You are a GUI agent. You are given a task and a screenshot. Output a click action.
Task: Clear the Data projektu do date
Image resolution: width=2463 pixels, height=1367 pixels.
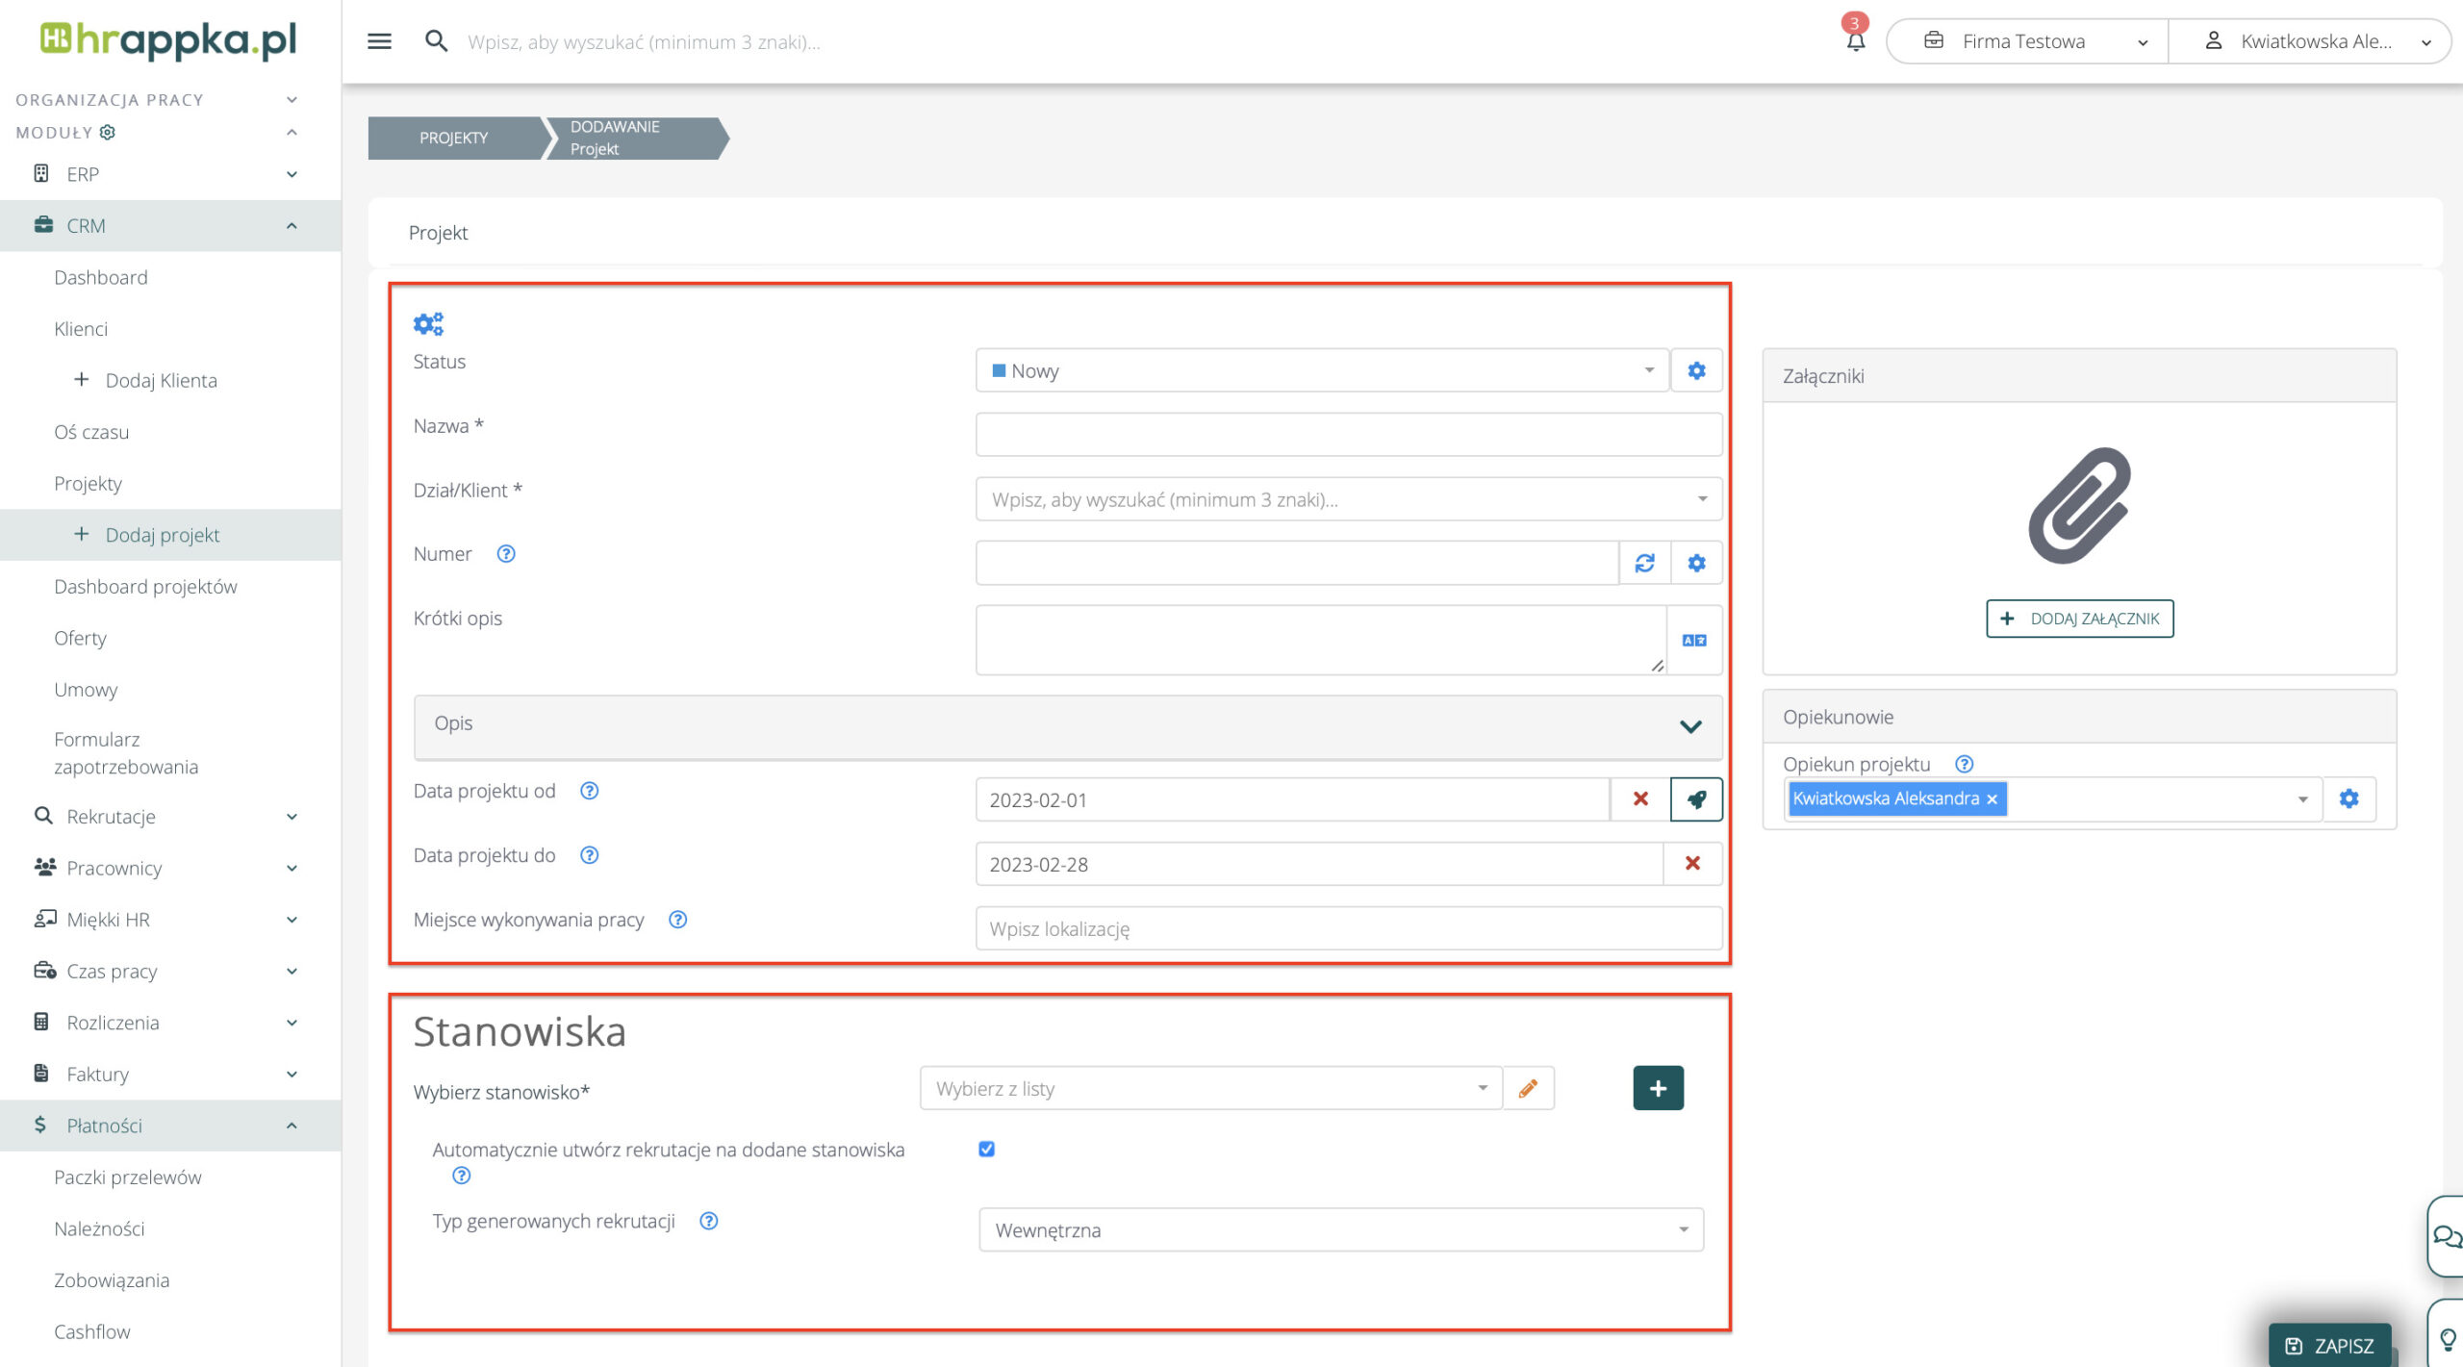(1691, 864)
